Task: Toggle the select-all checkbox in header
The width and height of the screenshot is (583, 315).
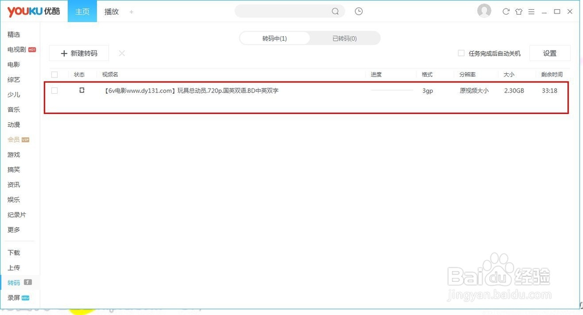Action: point(54,75)
